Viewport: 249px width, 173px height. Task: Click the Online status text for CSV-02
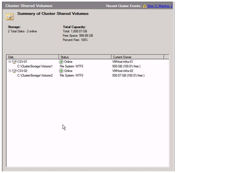(68, 71)
